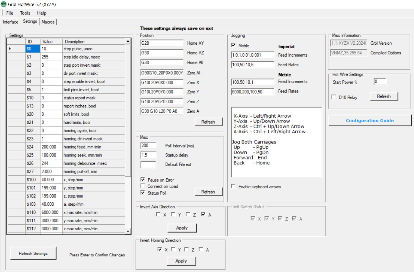Viewport: 414px width, 272px height.
Task: Switch to the Interface tab
Action: (x=11, y=22)
